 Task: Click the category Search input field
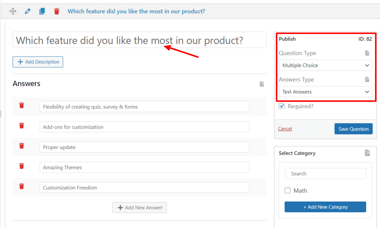click(x=325, y=173)
